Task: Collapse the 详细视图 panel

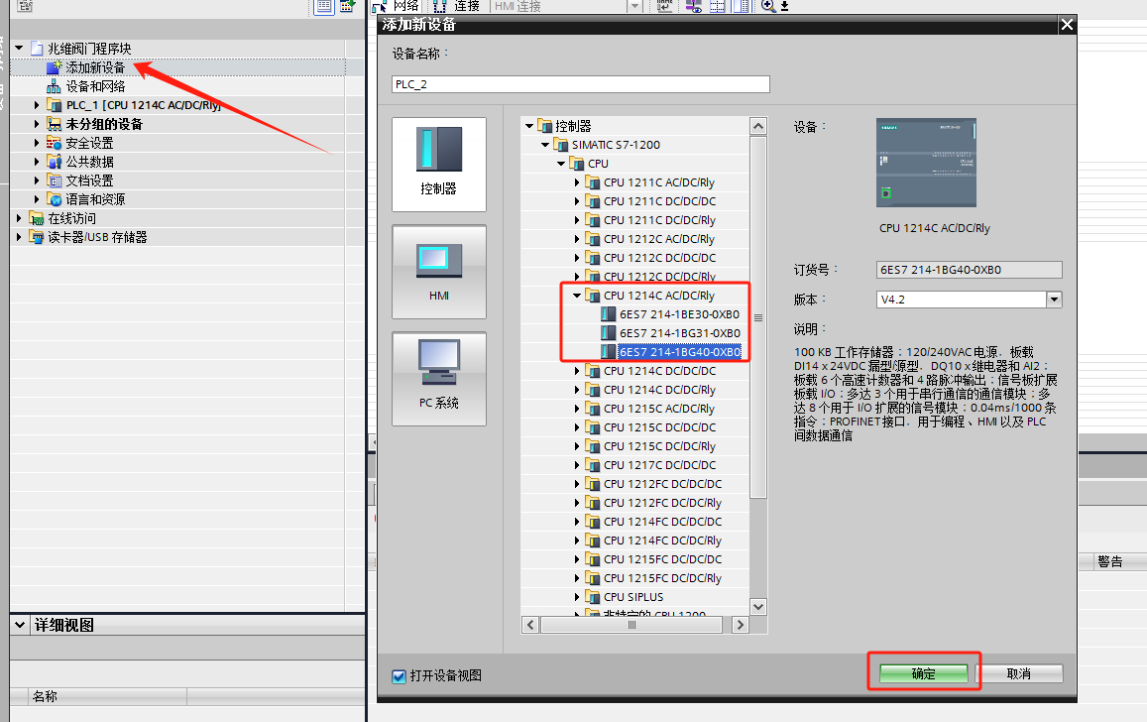Action: 20,626
